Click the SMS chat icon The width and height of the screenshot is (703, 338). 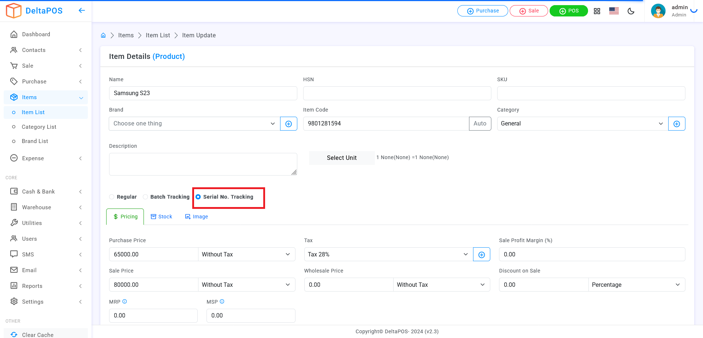pyautogui.click(x=14, y=254)
